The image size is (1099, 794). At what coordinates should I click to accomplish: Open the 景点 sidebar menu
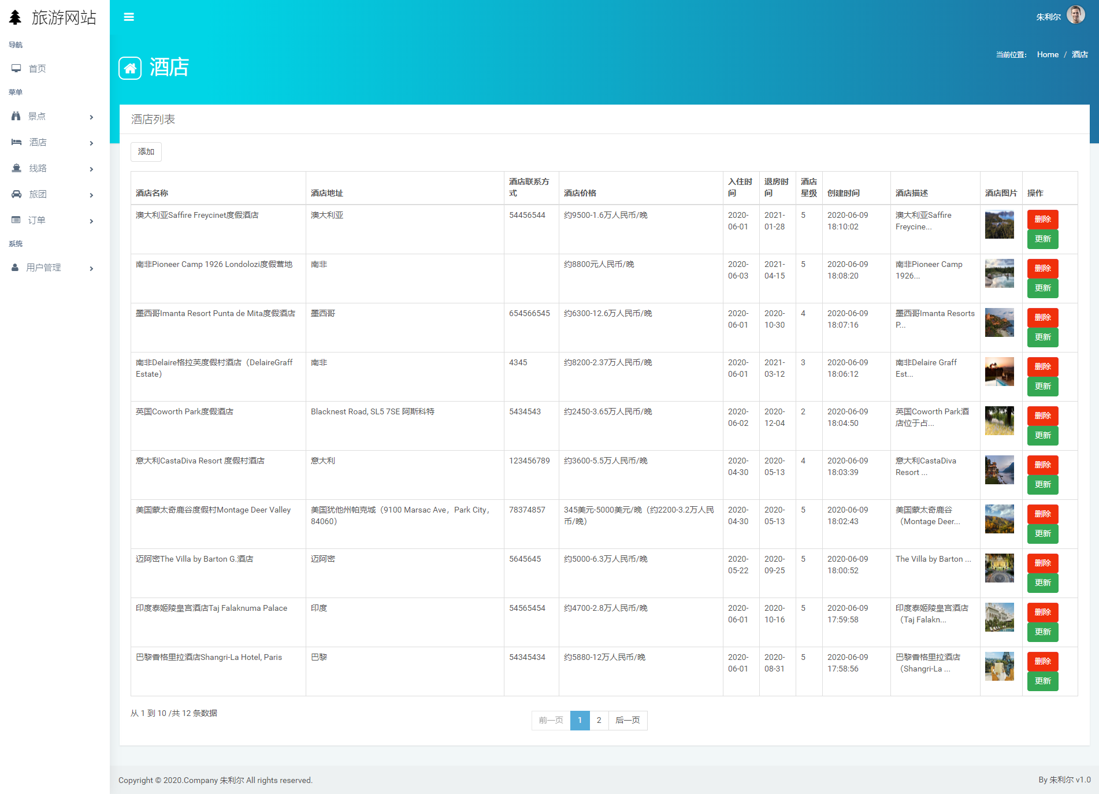click(55, 117)
